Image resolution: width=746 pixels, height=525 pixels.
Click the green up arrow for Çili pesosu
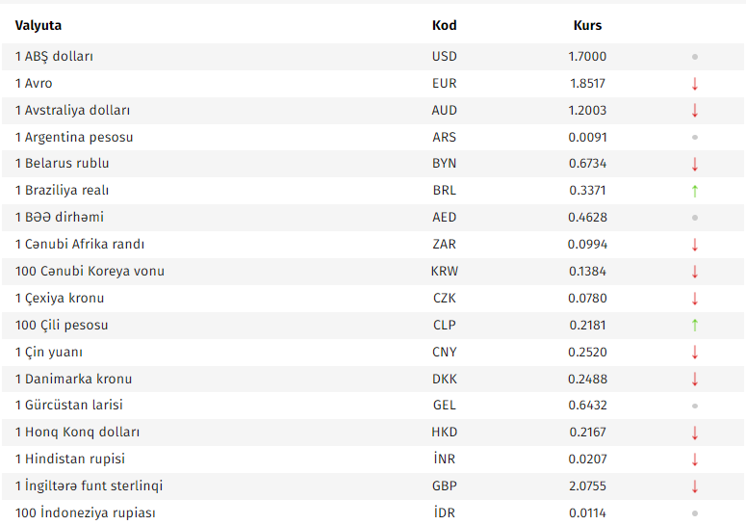coord(694,326)
